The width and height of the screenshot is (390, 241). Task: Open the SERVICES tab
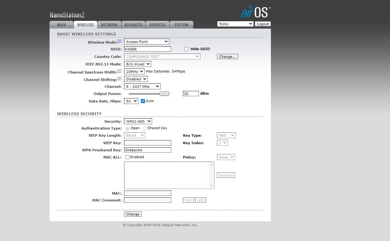[x=157, y=25]
